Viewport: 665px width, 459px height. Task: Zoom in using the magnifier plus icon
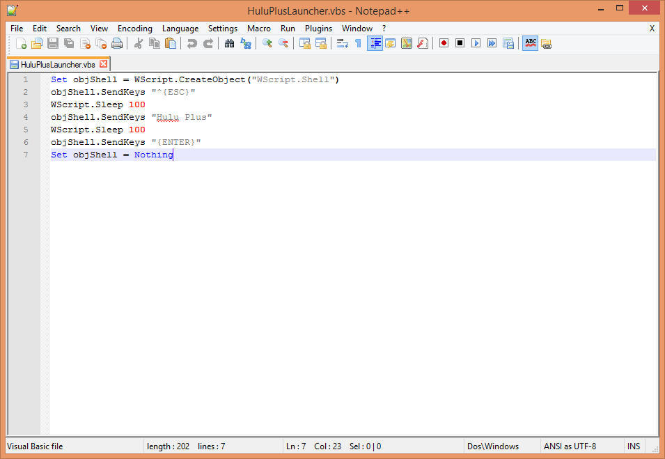267,43
